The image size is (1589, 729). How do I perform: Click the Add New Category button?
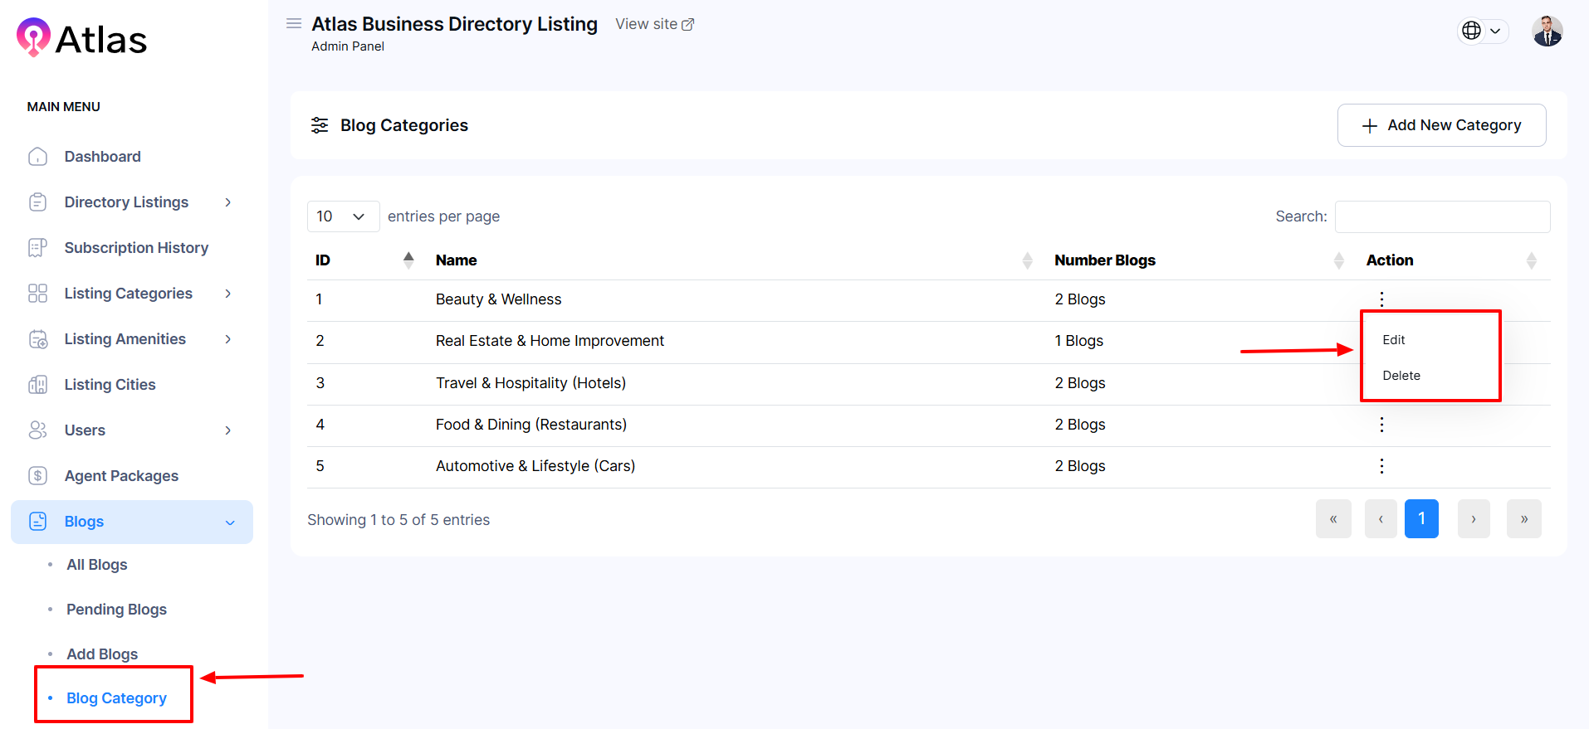pos(1441,125)
